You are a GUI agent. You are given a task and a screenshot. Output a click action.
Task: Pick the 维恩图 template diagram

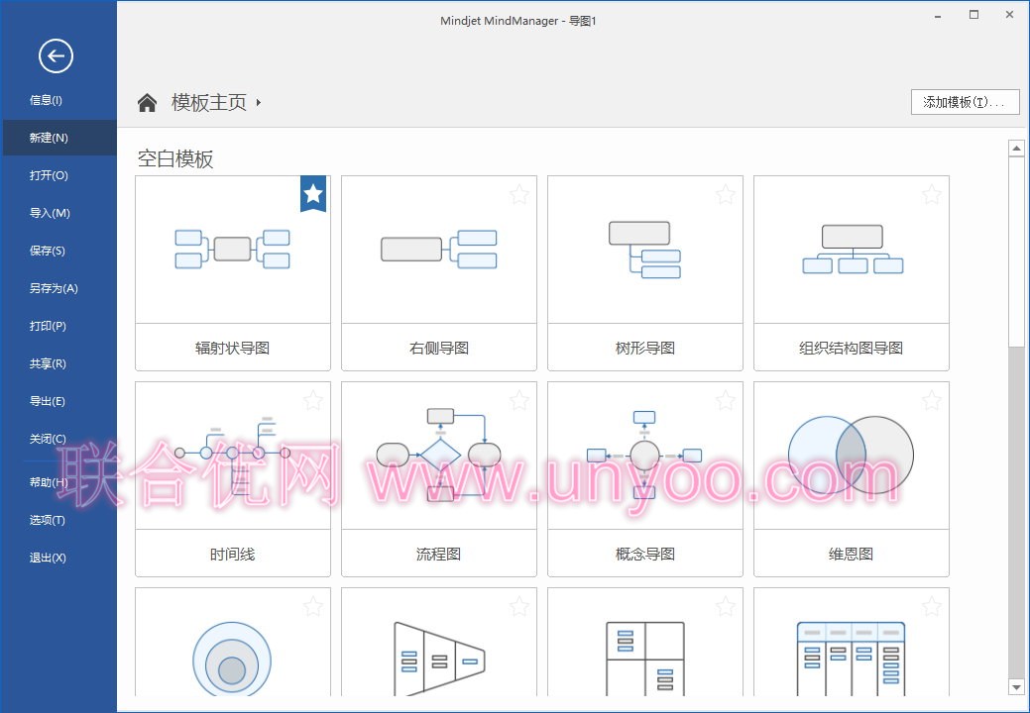(x=852, y=456)
